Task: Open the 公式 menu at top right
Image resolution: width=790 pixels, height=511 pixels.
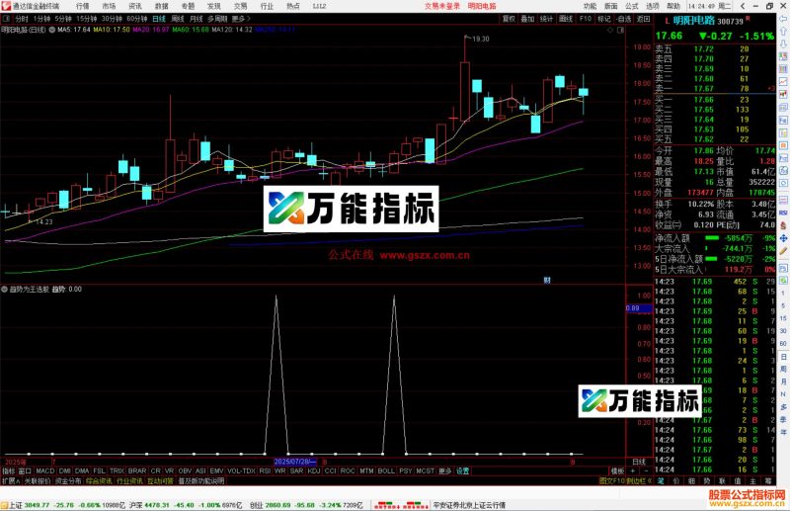Action: pos(632,6)
